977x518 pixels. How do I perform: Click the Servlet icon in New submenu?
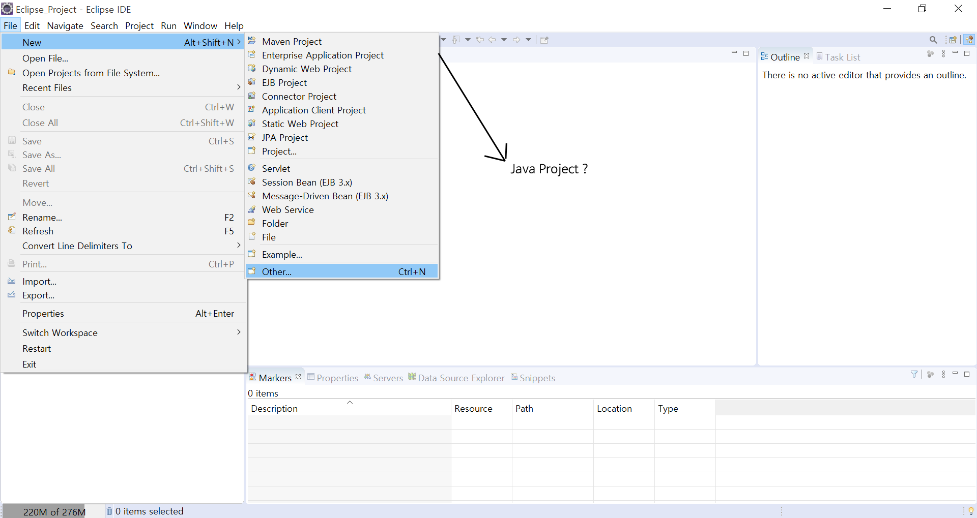[x=252, y=168]
